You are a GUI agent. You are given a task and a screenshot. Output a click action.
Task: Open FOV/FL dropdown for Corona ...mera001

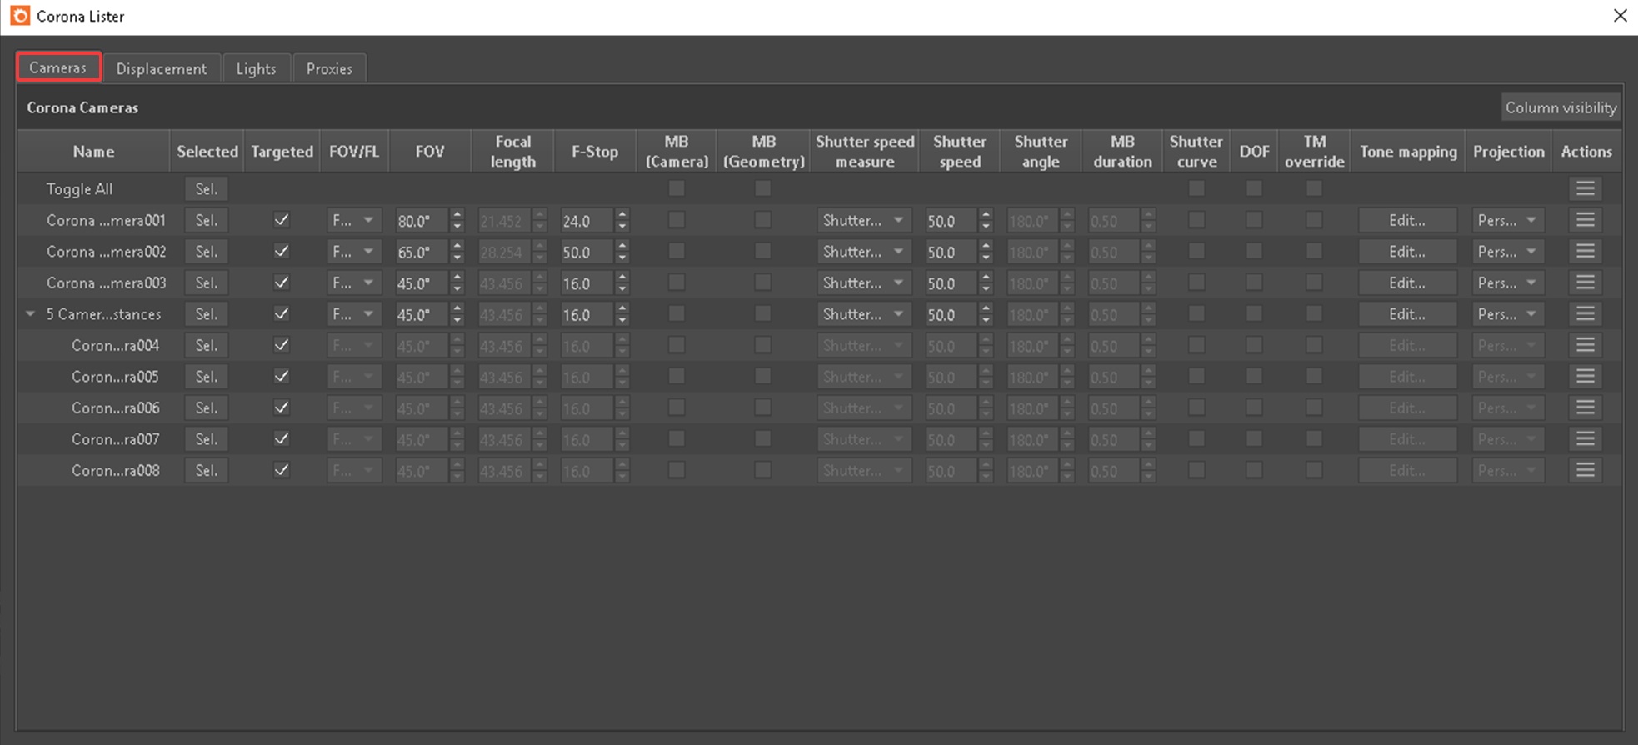354,220
